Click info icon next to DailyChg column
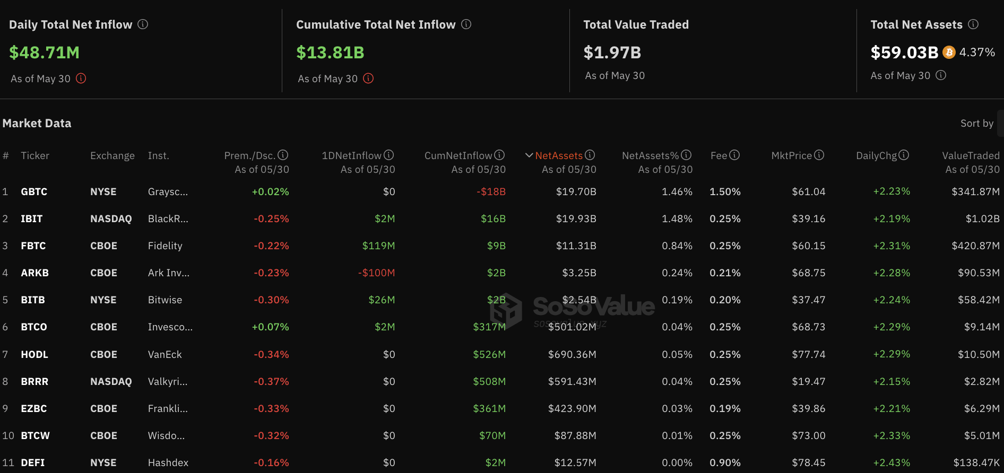Image resolution: width=1004 pixels, height=473 pixels. (x=904, y=155)
